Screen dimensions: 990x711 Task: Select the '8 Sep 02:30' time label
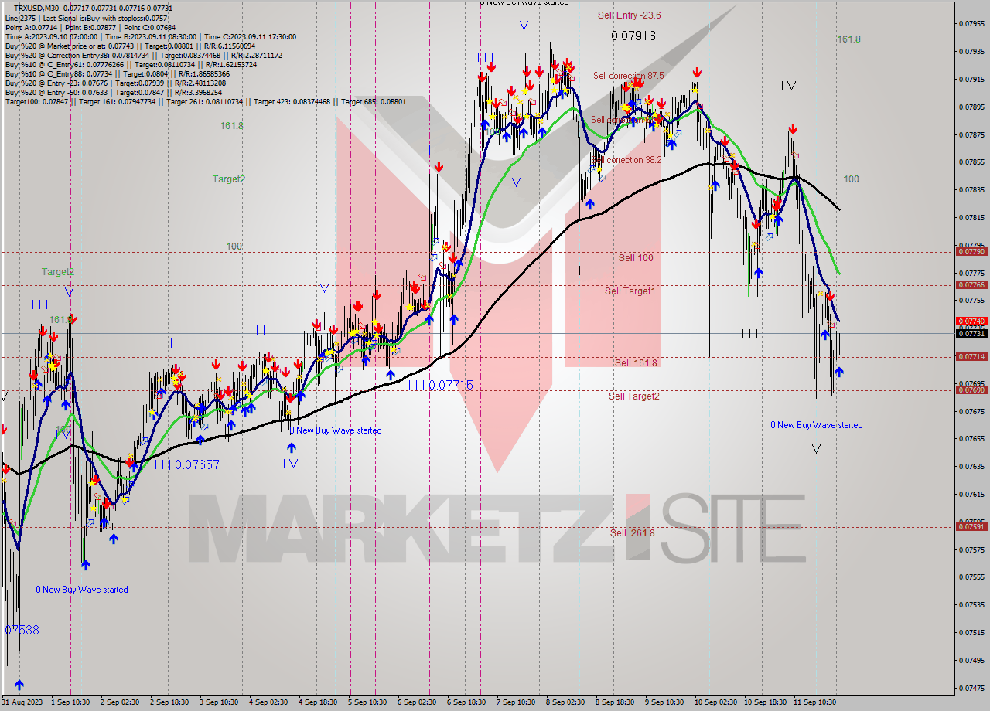565,702
